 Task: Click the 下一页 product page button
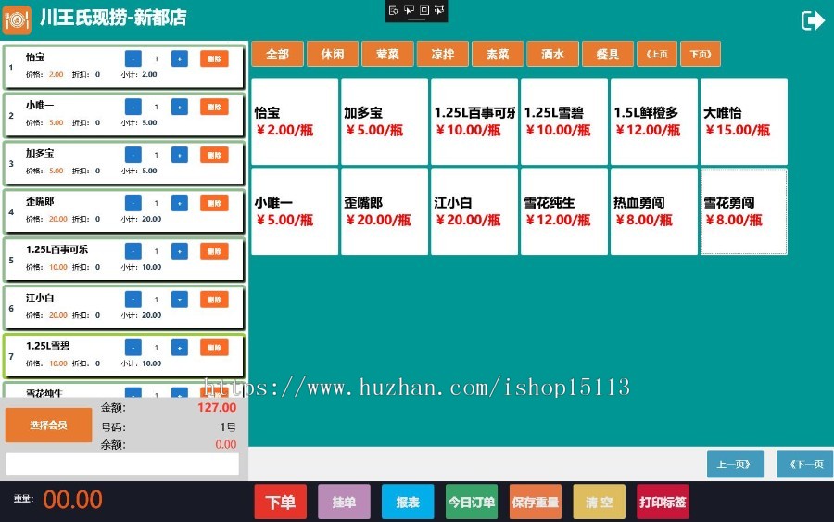(x=805, y=464)
